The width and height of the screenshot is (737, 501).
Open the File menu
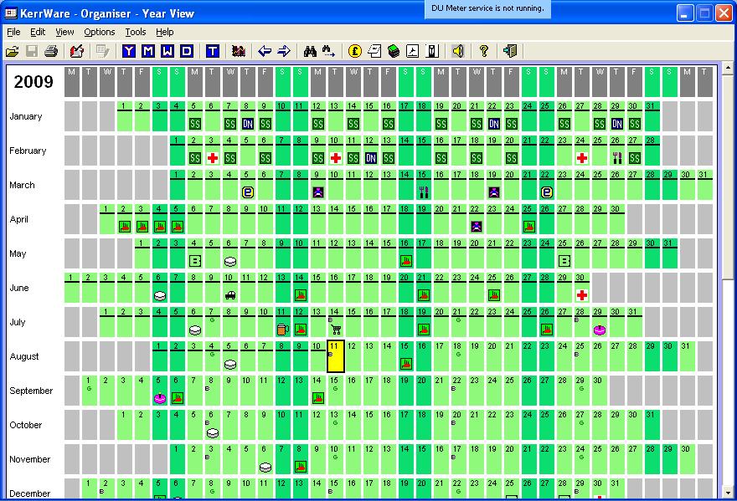click(13, 32)
